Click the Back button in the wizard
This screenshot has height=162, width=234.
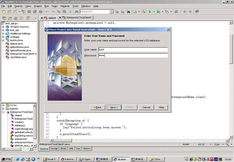[97, 107]
